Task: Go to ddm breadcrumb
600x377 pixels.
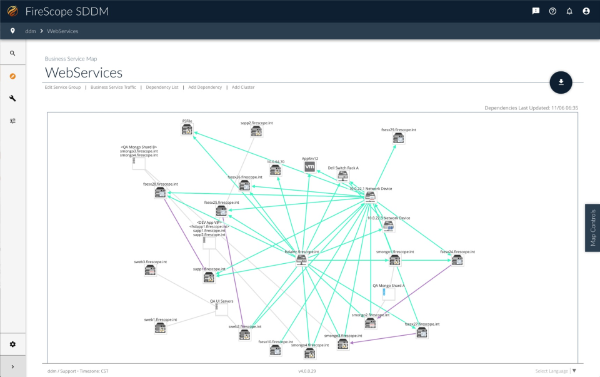Action: pos(30,31)
